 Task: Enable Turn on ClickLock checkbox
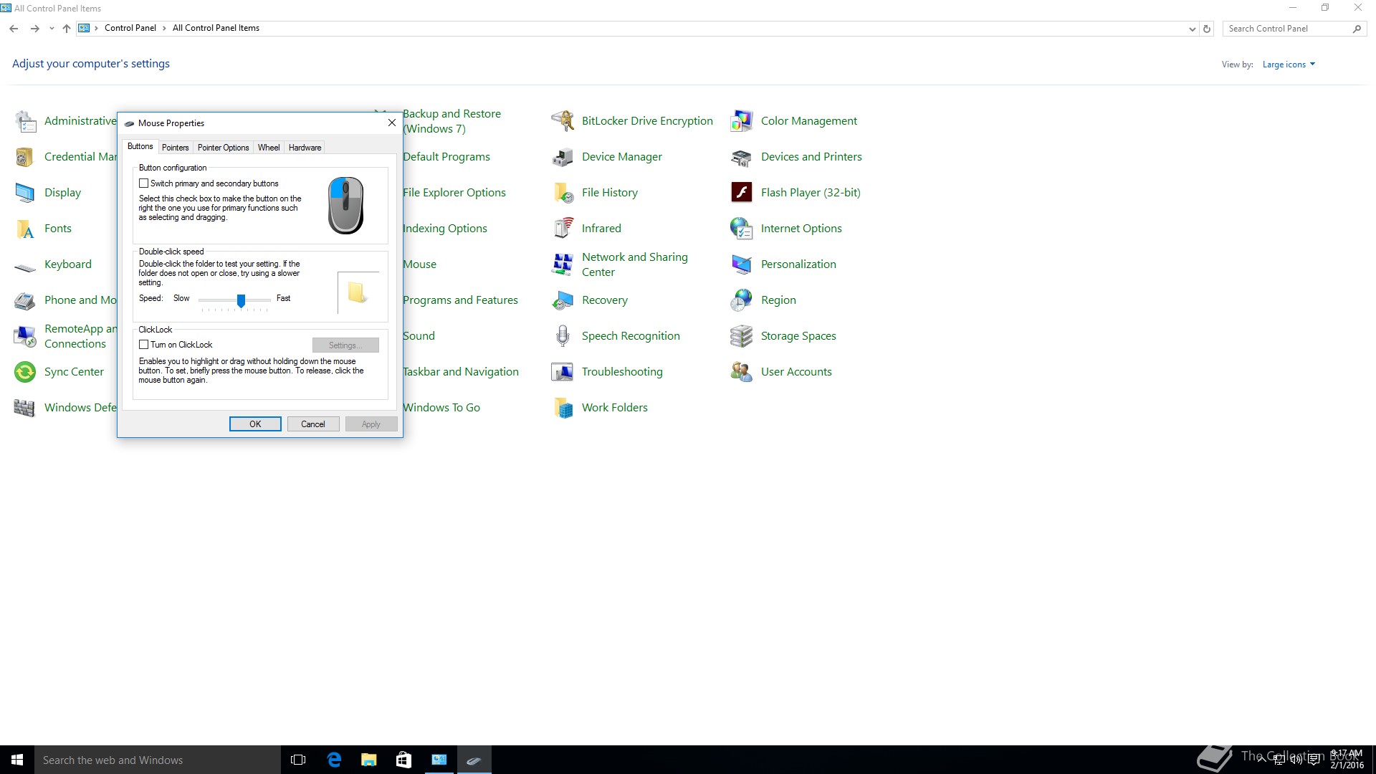pos(143,345)
